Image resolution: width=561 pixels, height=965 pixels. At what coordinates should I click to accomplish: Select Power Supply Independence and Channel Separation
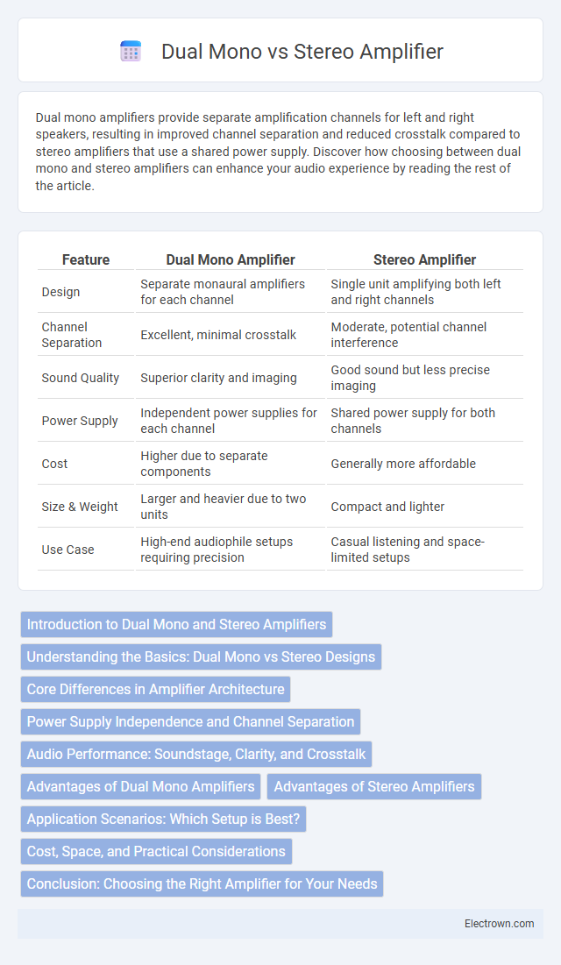click(190, 721)
